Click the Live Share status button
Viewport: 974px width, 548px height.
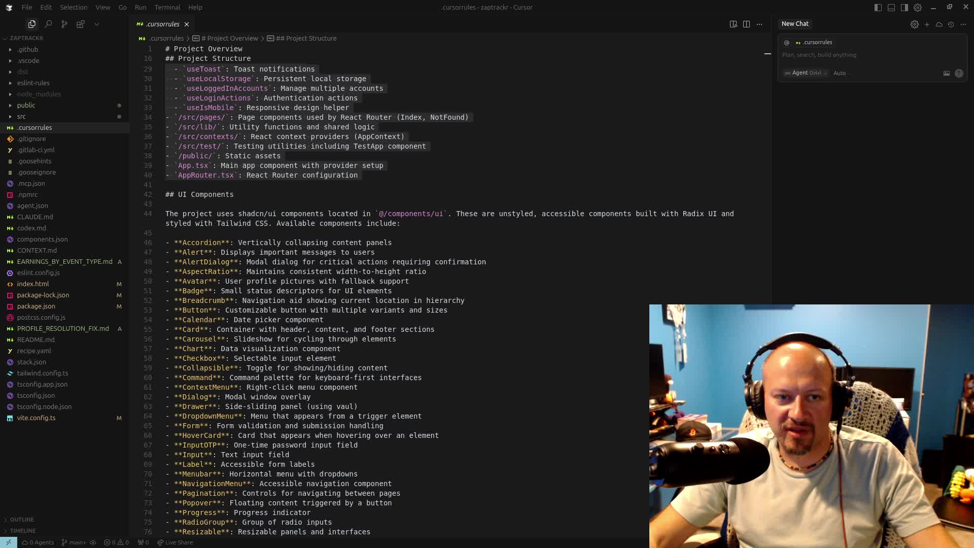click(x=175, y=542)
